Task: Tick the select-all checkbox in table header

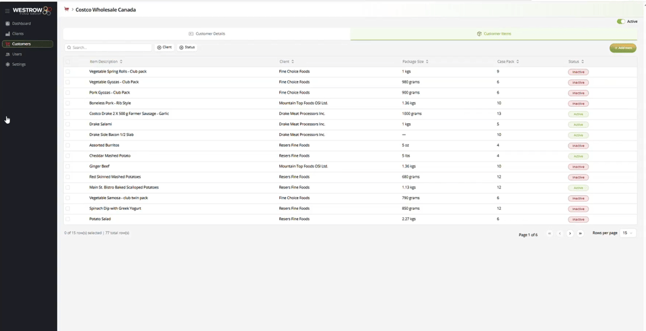Action: [67, 62]
